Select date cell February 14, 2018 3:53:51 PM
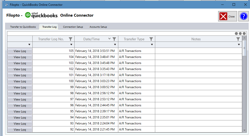Viewport: 250px width, 136px height. (x=96, y=51)
